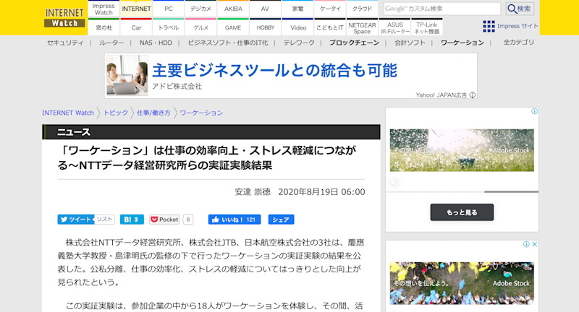Click the upper video ad progress bar
Screen dimensions: 579x312
462,191
